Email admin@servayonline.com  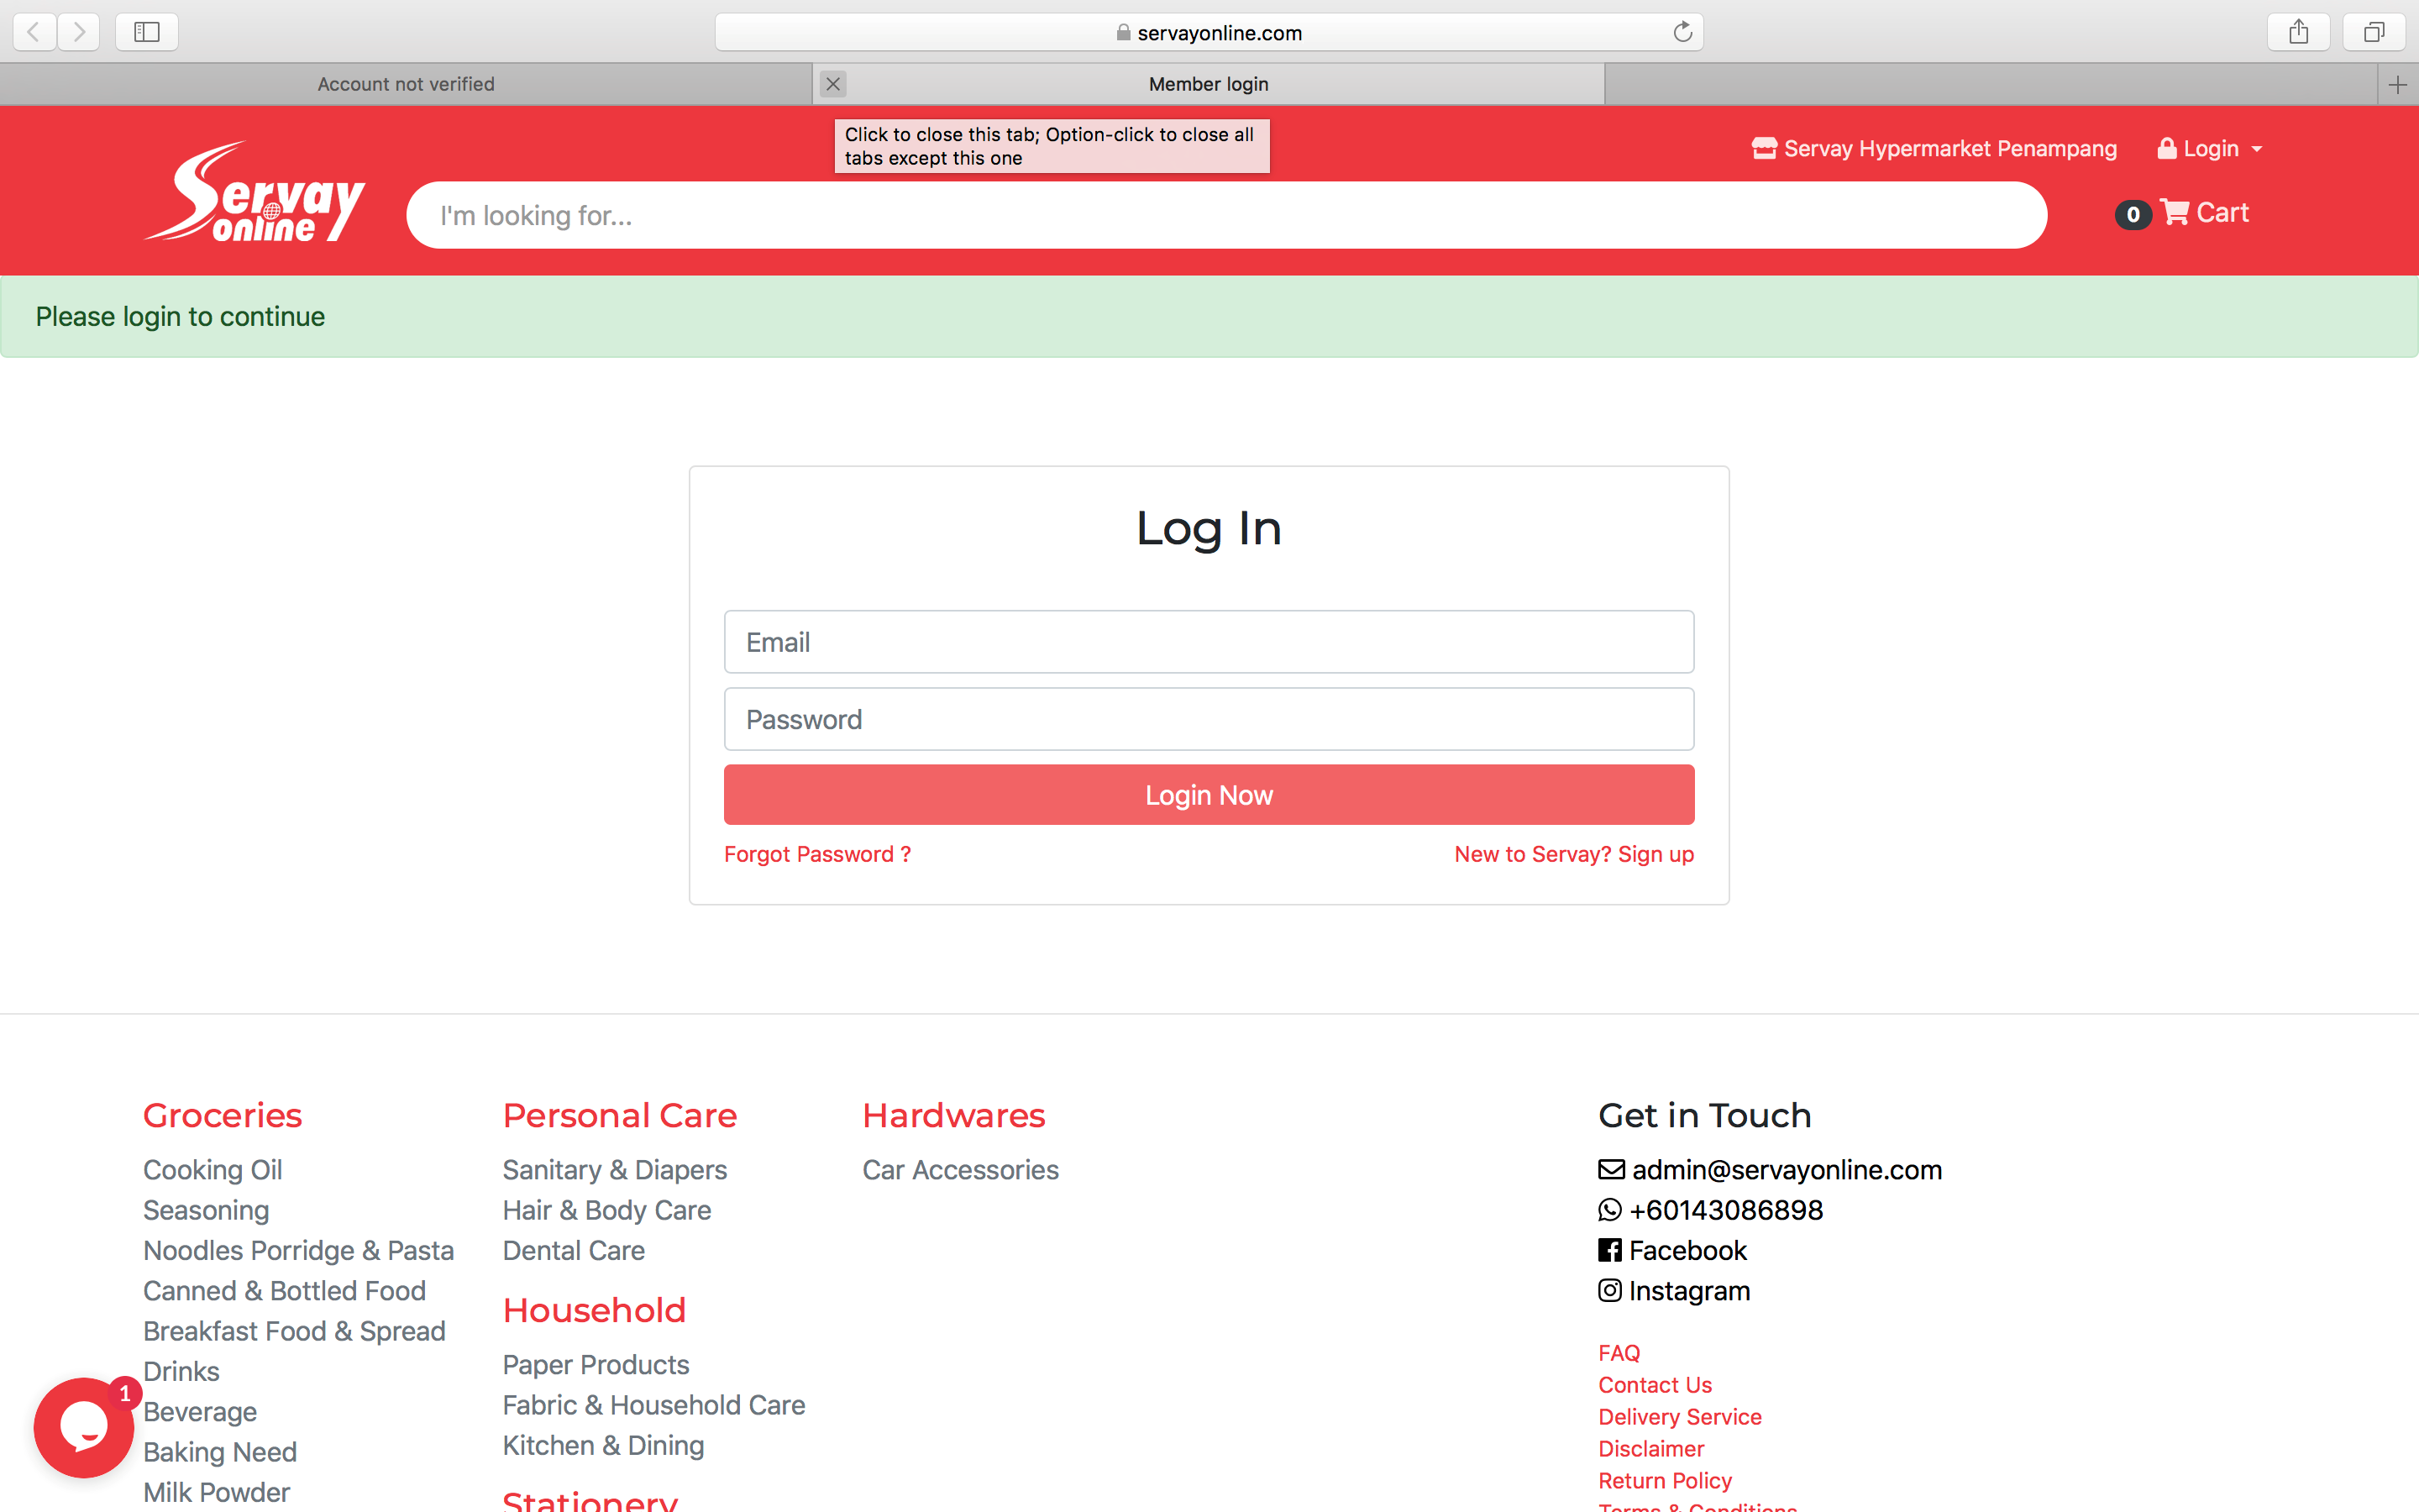[1771, 1170]
